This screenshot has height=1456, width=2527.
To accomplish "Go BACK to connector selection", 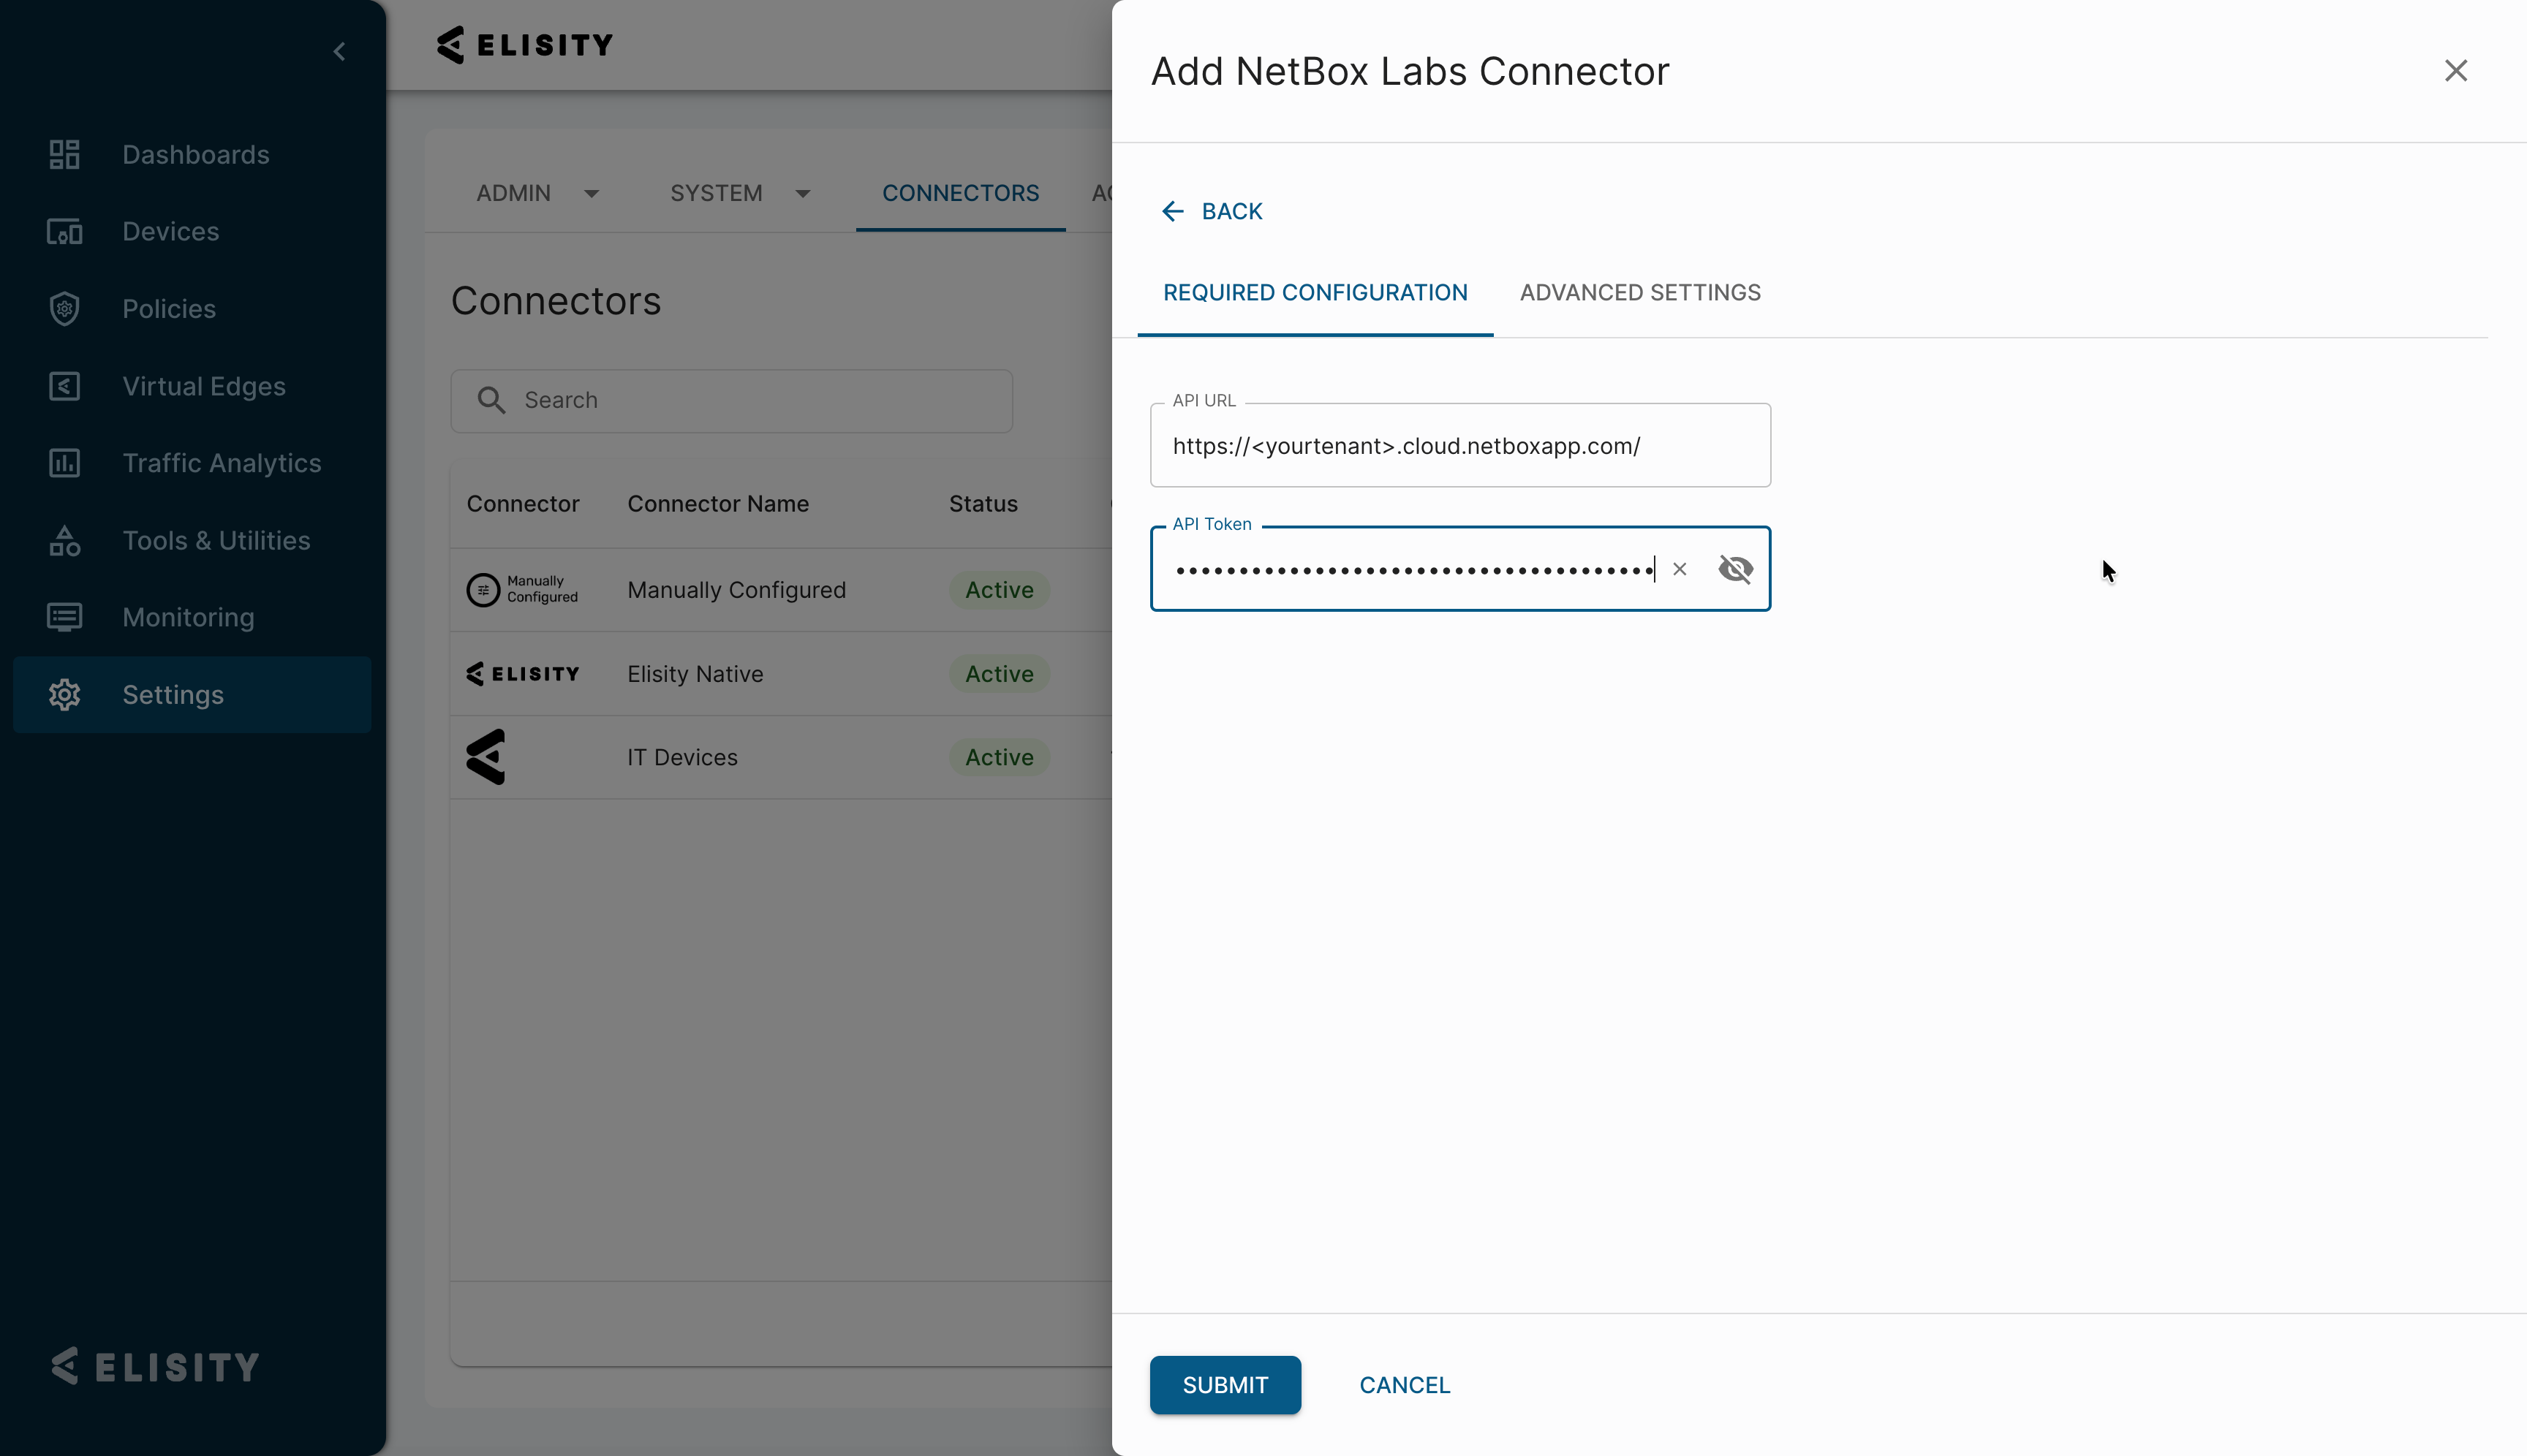I will click(x=1212, y=211).
